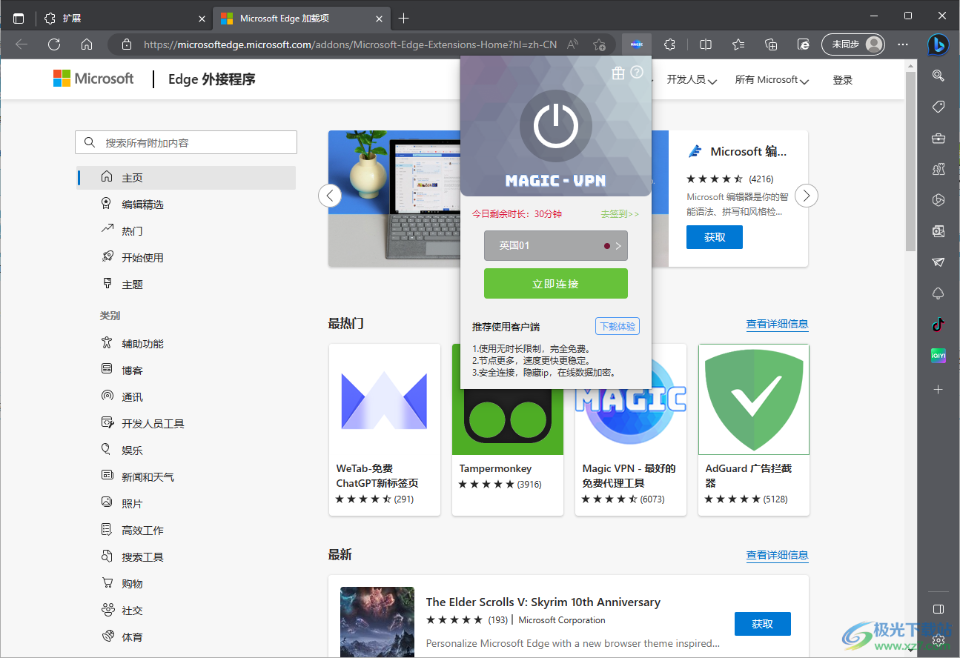
Task: Click the address bar URL
Action: click(x=350, y=44)
